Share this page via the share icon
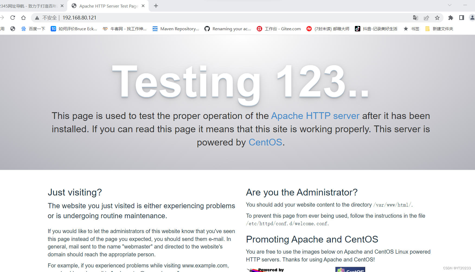Image resolution: width=475 pixels, height=272 pixels. coord(426,18)
